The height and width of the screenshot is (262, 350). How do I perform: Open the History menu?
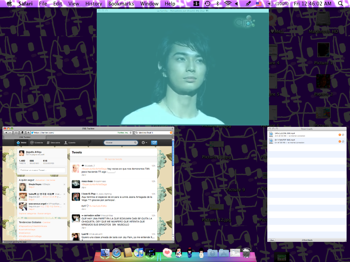[x=94, y=3]
